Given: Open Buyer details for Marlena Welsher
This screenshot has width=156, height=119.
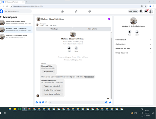Looking at the screenshot, I should (48, 72).
